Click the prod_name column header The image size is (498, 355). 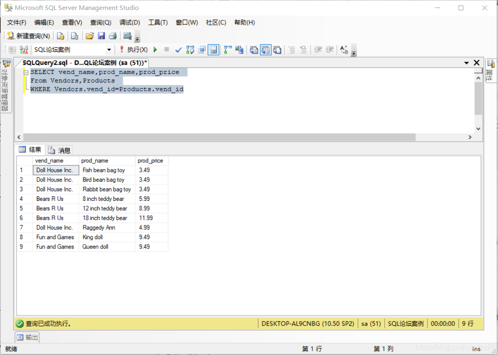tap(107, 161)
